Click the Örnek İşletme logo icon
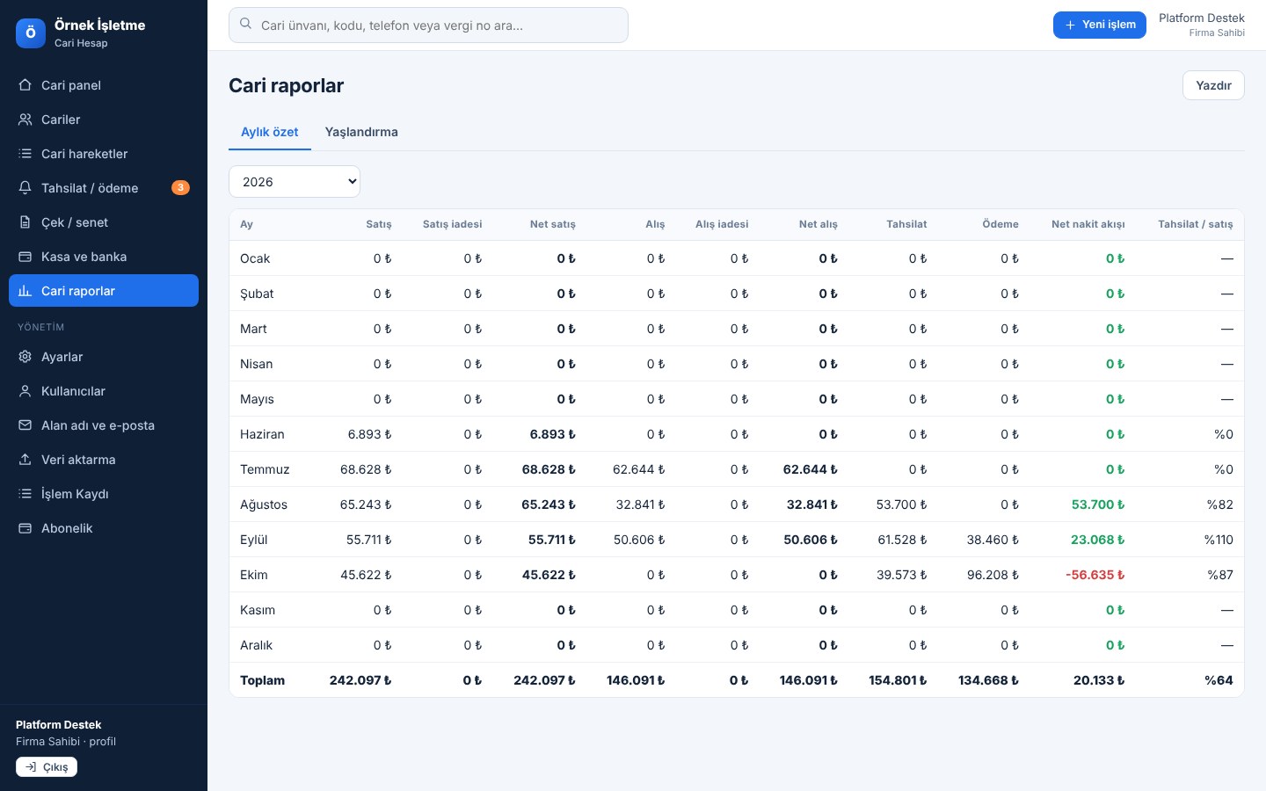1266x791 pixels. tap(31, 33)
